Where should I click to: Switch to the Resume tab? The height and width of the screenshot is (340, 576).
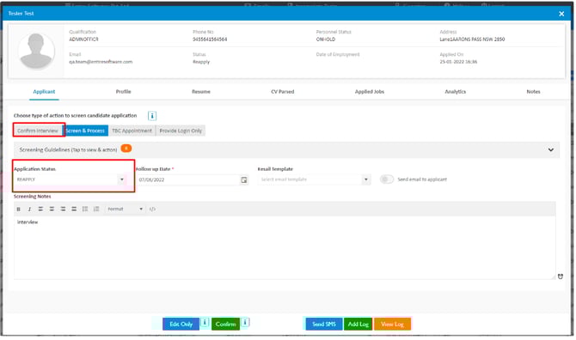201,92
